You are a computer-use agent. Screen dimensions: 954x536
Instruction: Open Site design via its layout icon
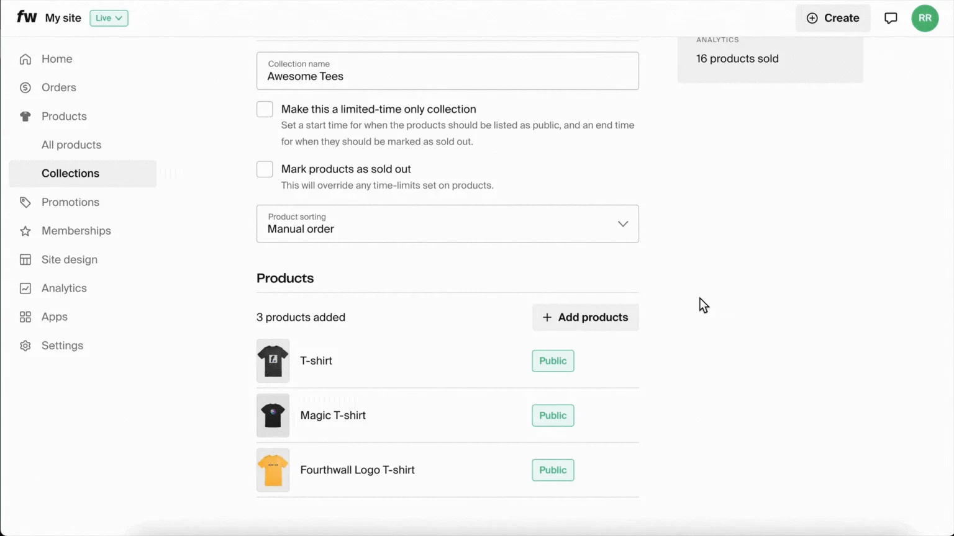click(25, 259)
